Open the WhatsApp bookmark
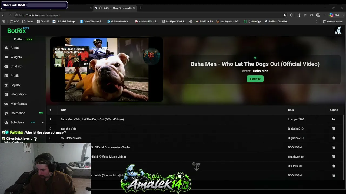This screenshot has height=194, width=346. click(252, 22)
